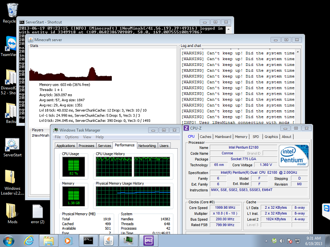Open the View menu in Task Manager
The height and width of the screenshot is (247, 330).
click(87, 137)
